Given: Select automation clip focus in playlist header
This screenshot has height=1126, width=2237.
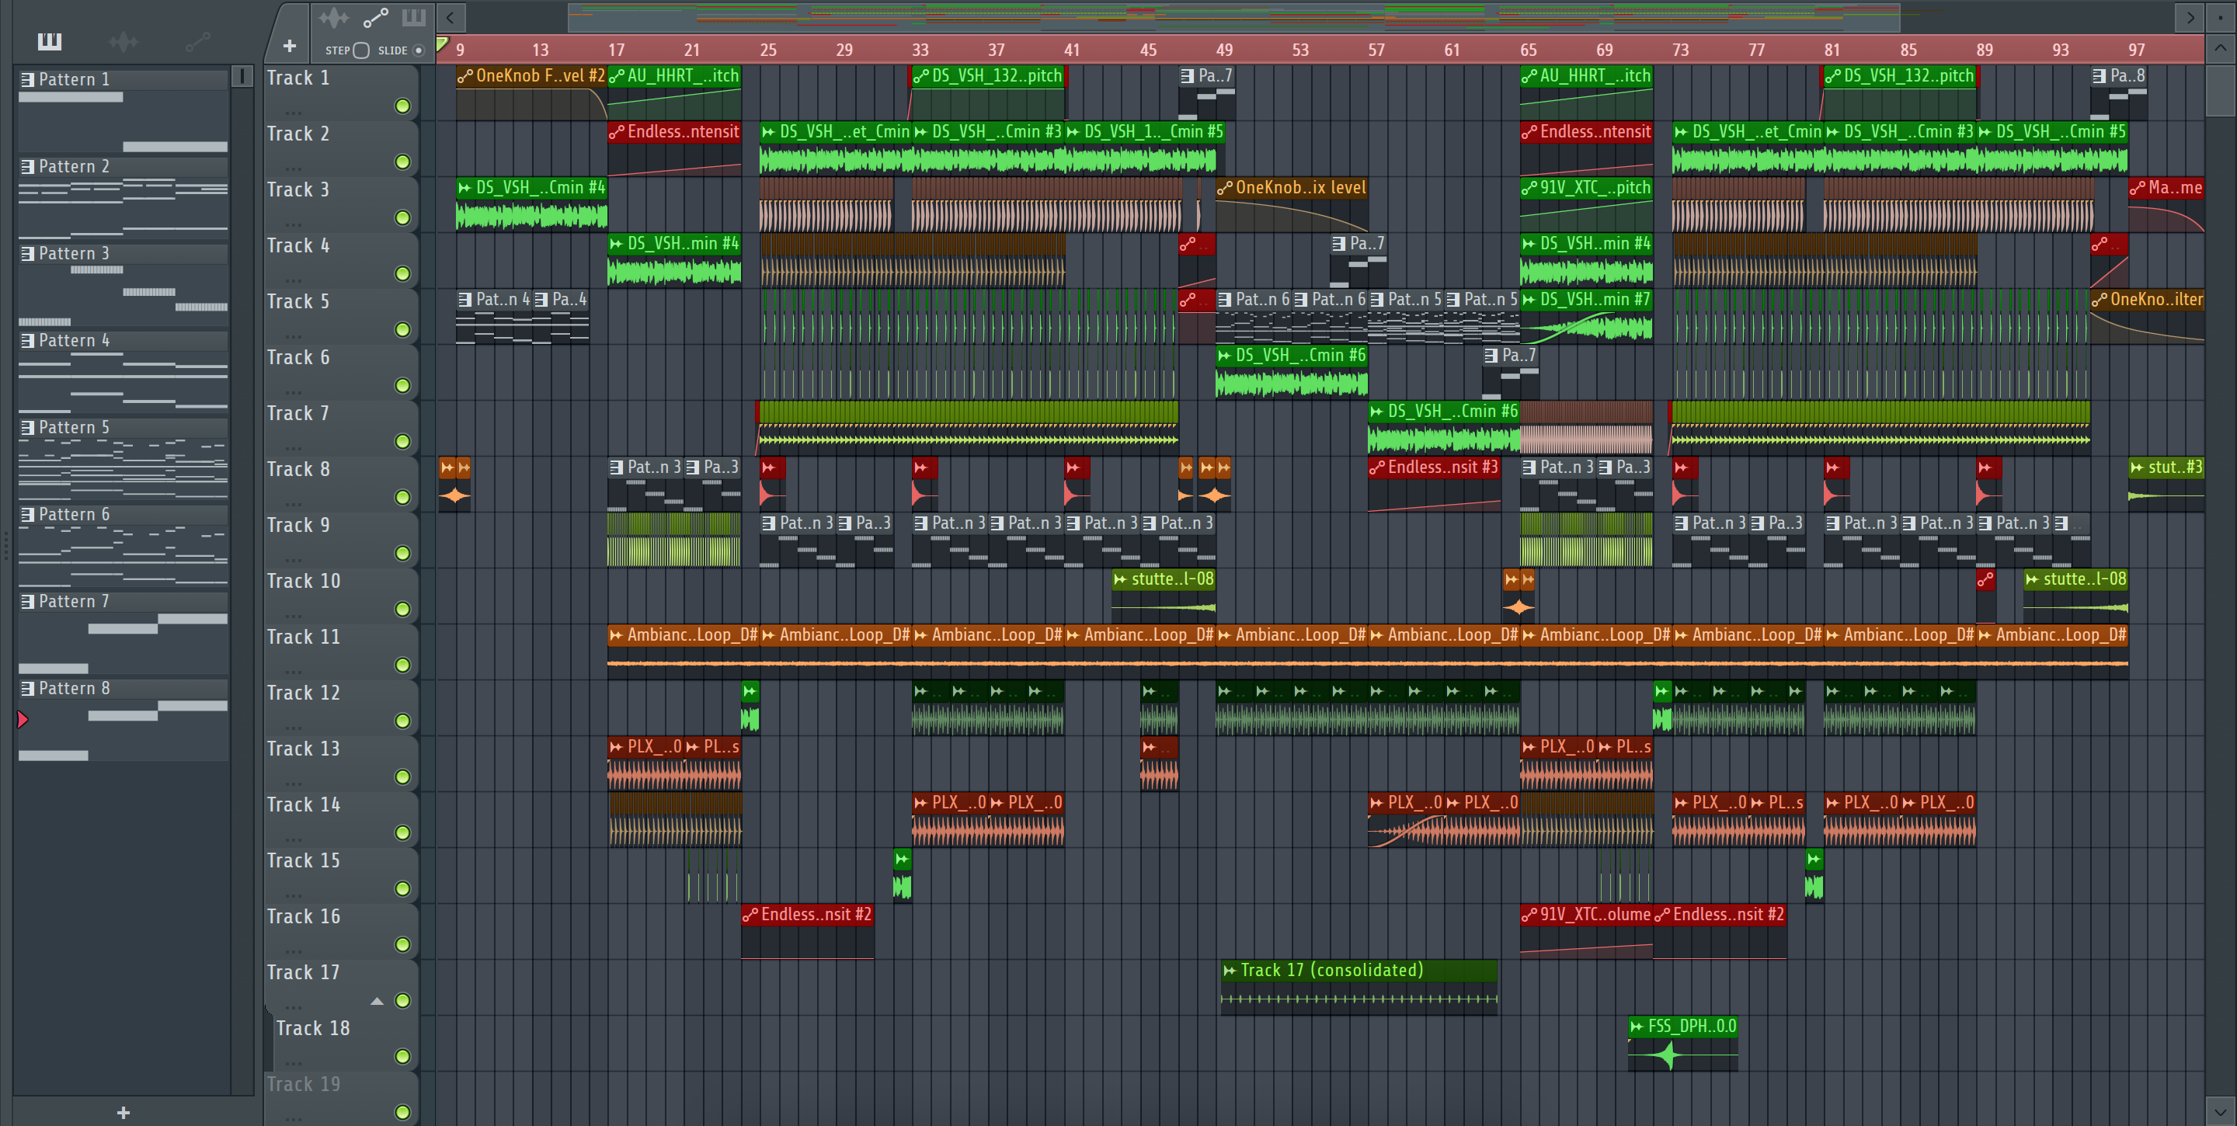Looking at the screenshot, I should coord(375,17).
